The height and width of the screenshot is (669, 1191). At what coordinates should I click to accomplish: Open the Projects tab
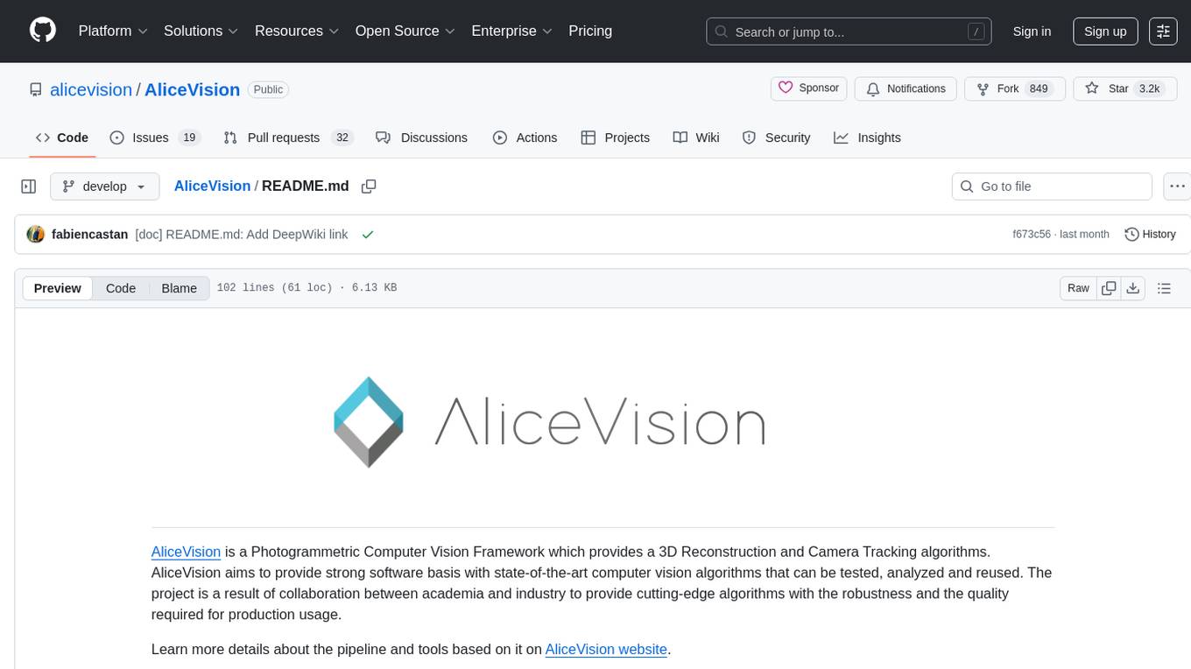click(x=615, y=137)
